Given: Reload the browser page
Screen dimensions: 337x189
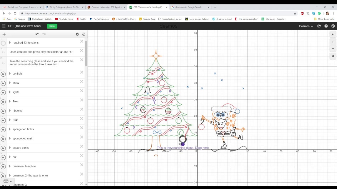Looking at the screenshot, I should click(15, 13).
